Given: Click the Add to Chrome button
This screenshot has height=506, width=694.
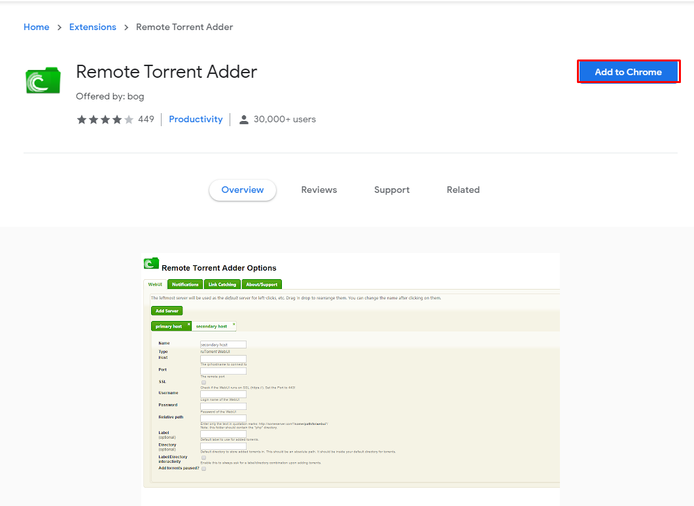Looking at the screenshot, I should tap(628, 71).
